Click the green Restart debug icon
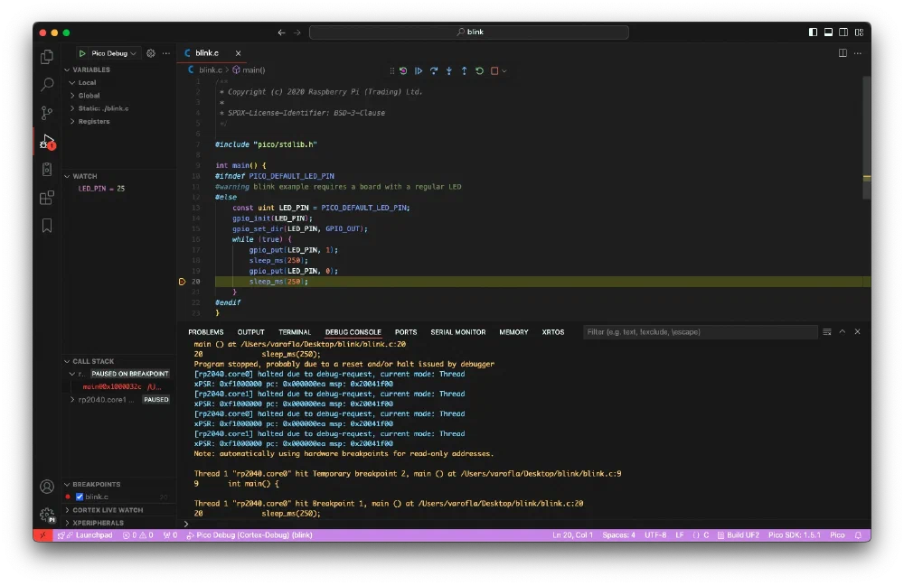Screen dimensions: 904x585 pyautogui.click(x=479, y=70)
